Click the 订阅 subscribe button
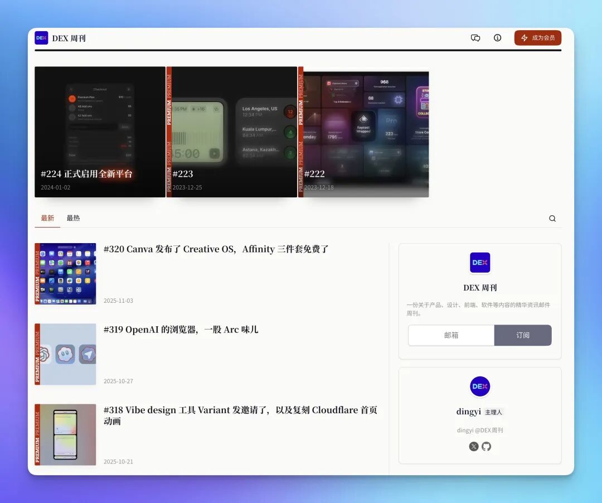 [x=522, y=335]
